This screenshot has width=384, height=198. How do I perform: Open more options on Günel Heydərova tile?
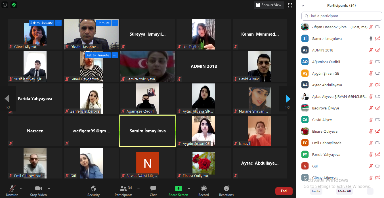pyautogui.click(x=115, y=55)
